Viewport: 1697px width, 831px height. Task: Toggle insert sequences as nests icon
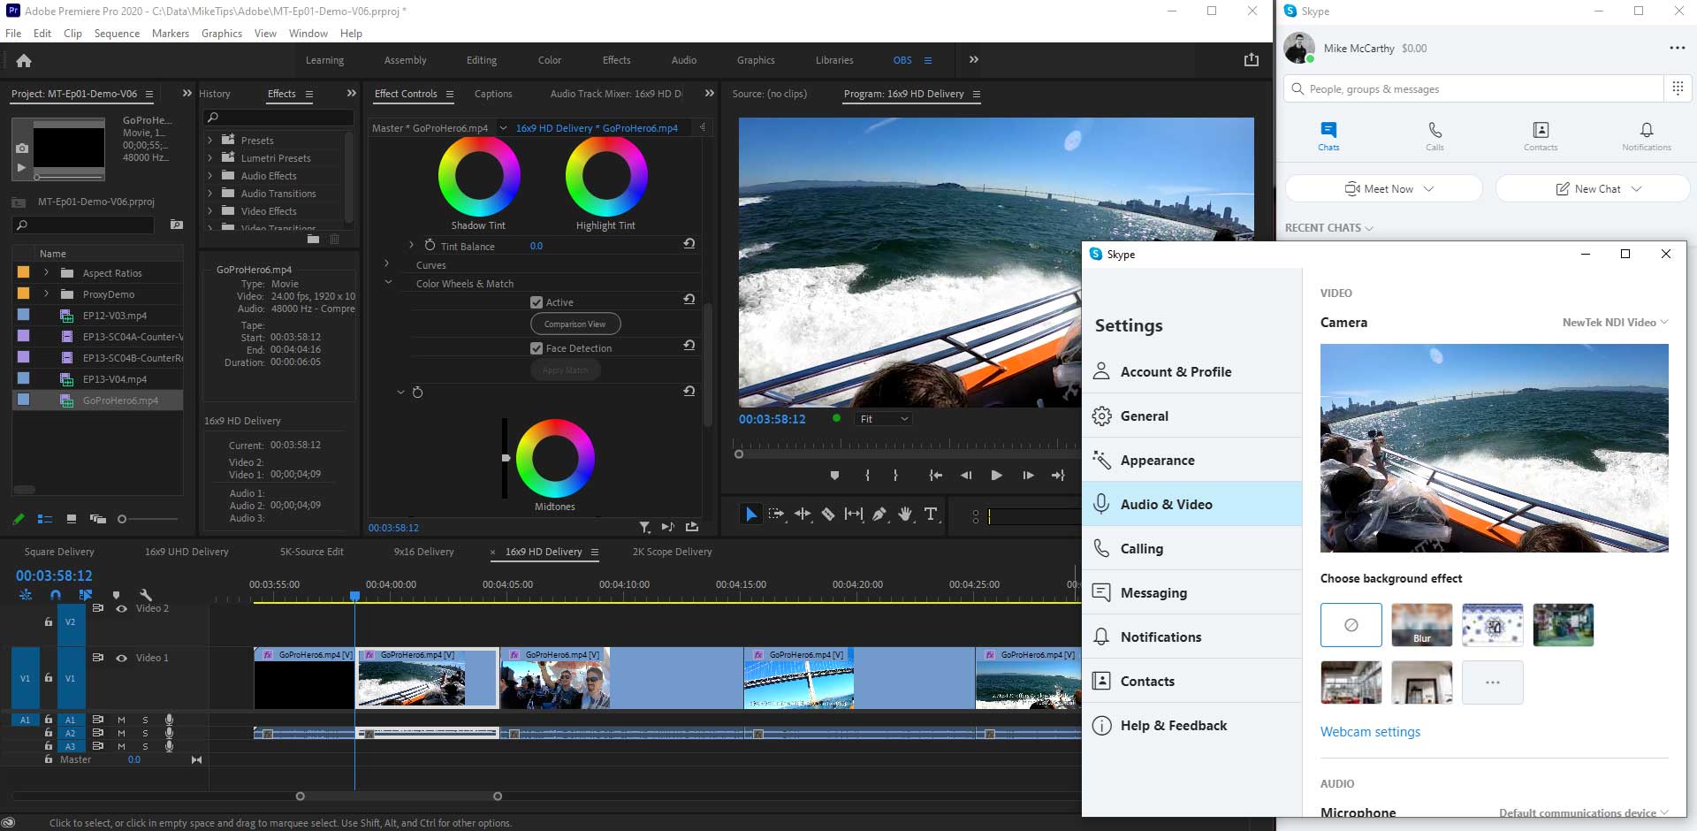tap(26, 595)
